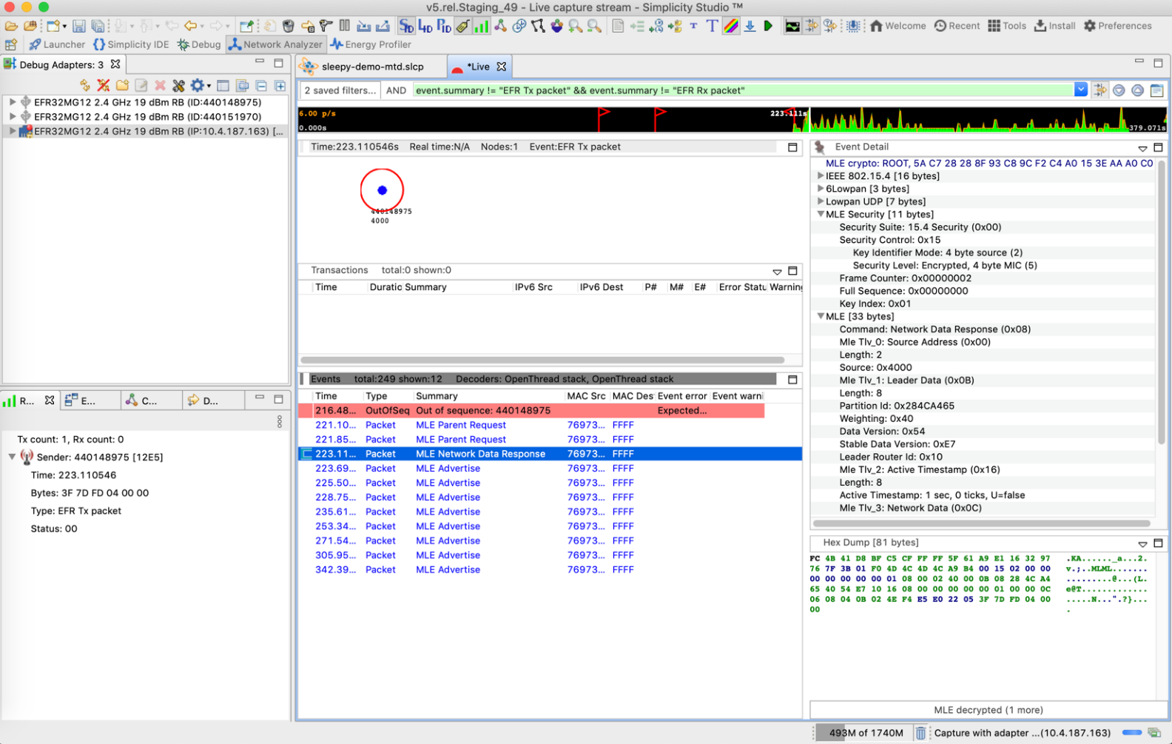Toggle the tag icon in main toolbar

pyautogui.click(x=462, y=26)
